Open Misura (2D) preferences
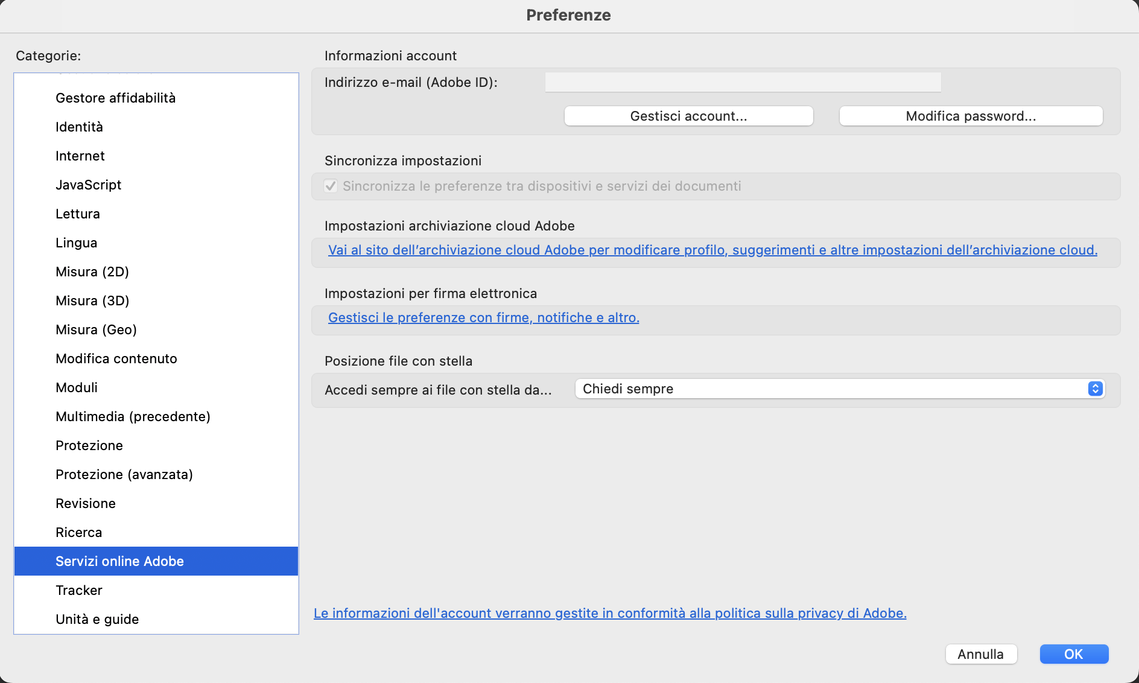Screen dimensions: 1139x683 156,272
